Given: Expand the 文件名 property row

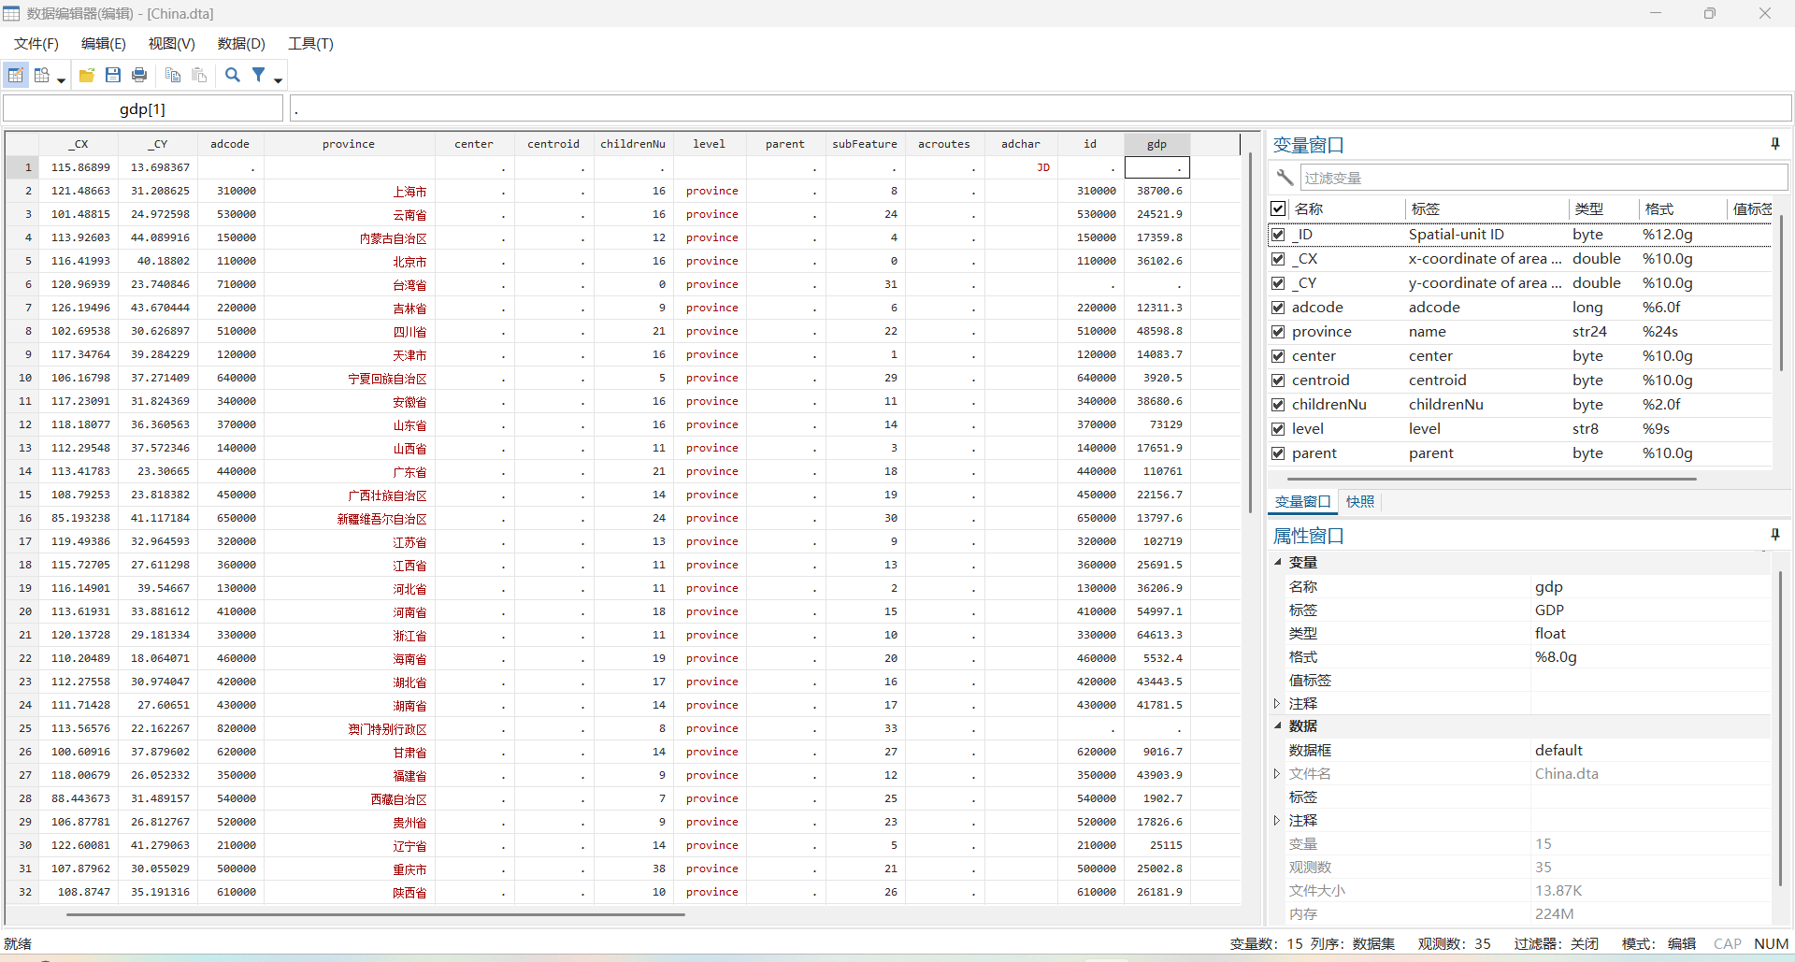Looking at the screenshot, I should pyautogui.click(x=1277, y=773).
